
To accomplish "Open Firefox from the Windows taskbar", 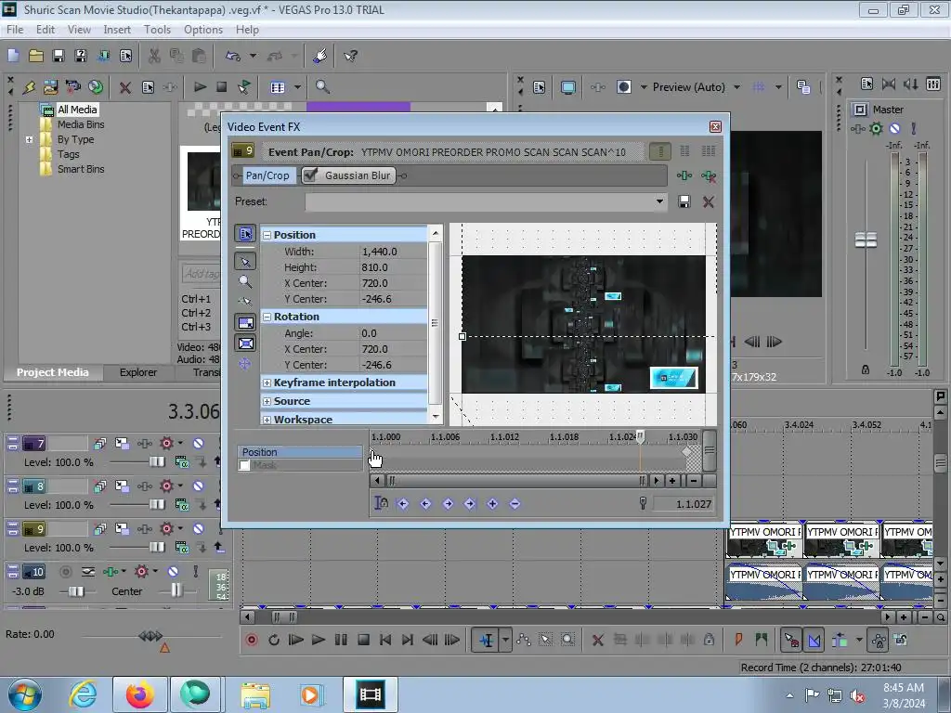I will 139,694.
